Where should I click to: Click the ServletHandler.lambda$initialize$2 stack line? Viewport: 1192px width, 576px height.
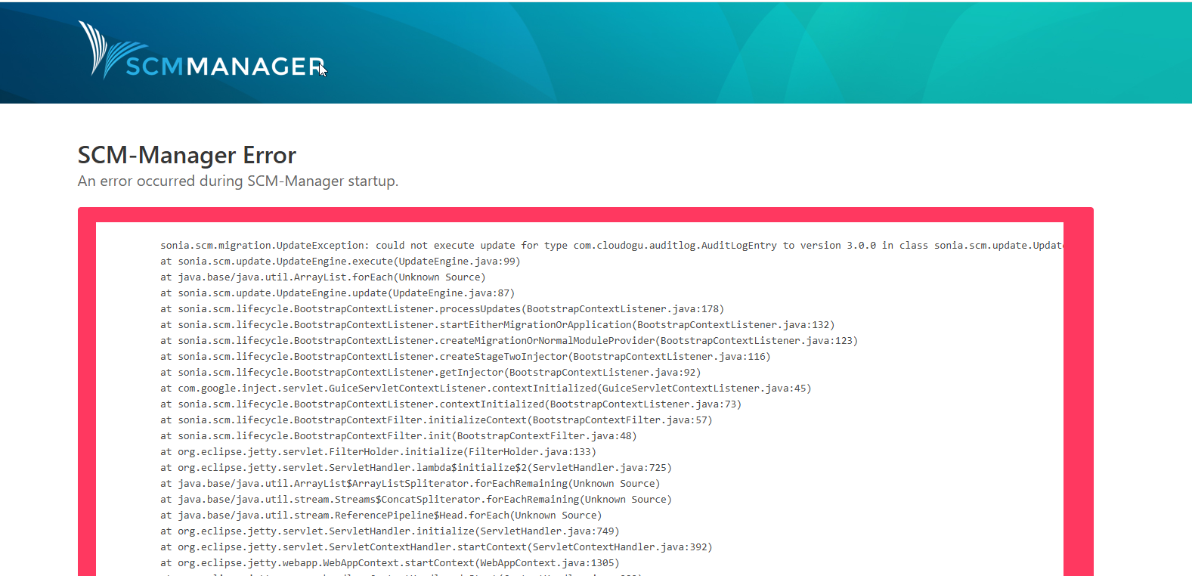416,468
